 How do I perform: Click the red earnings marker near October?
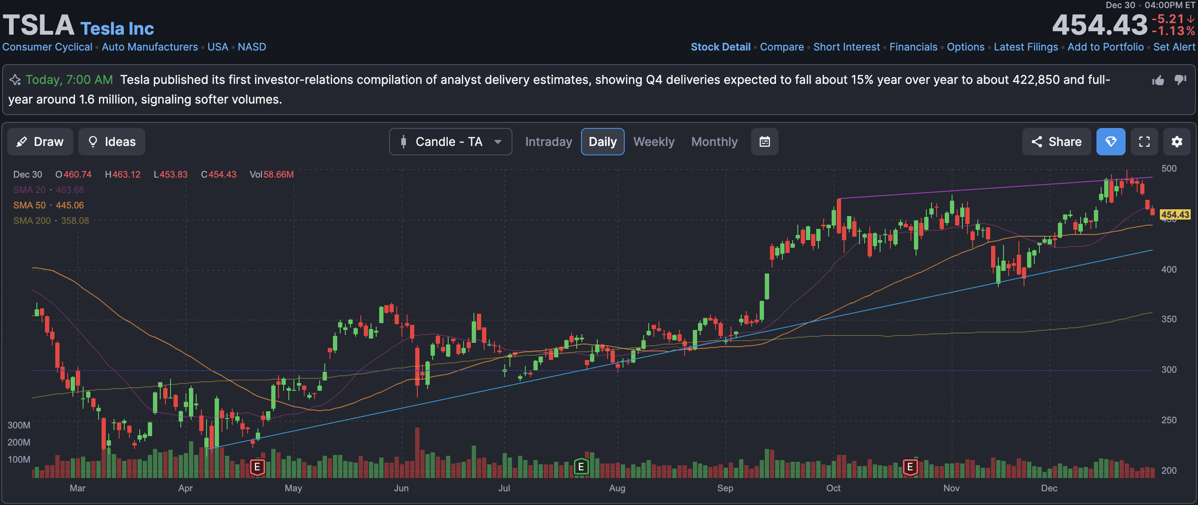pyautogui.click(x=910, y=467)
